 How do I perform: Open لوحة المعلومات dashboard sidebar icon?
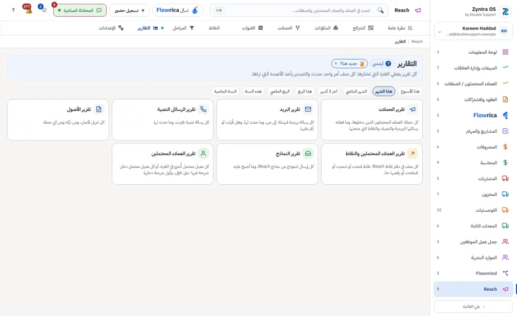pos(505,52)
